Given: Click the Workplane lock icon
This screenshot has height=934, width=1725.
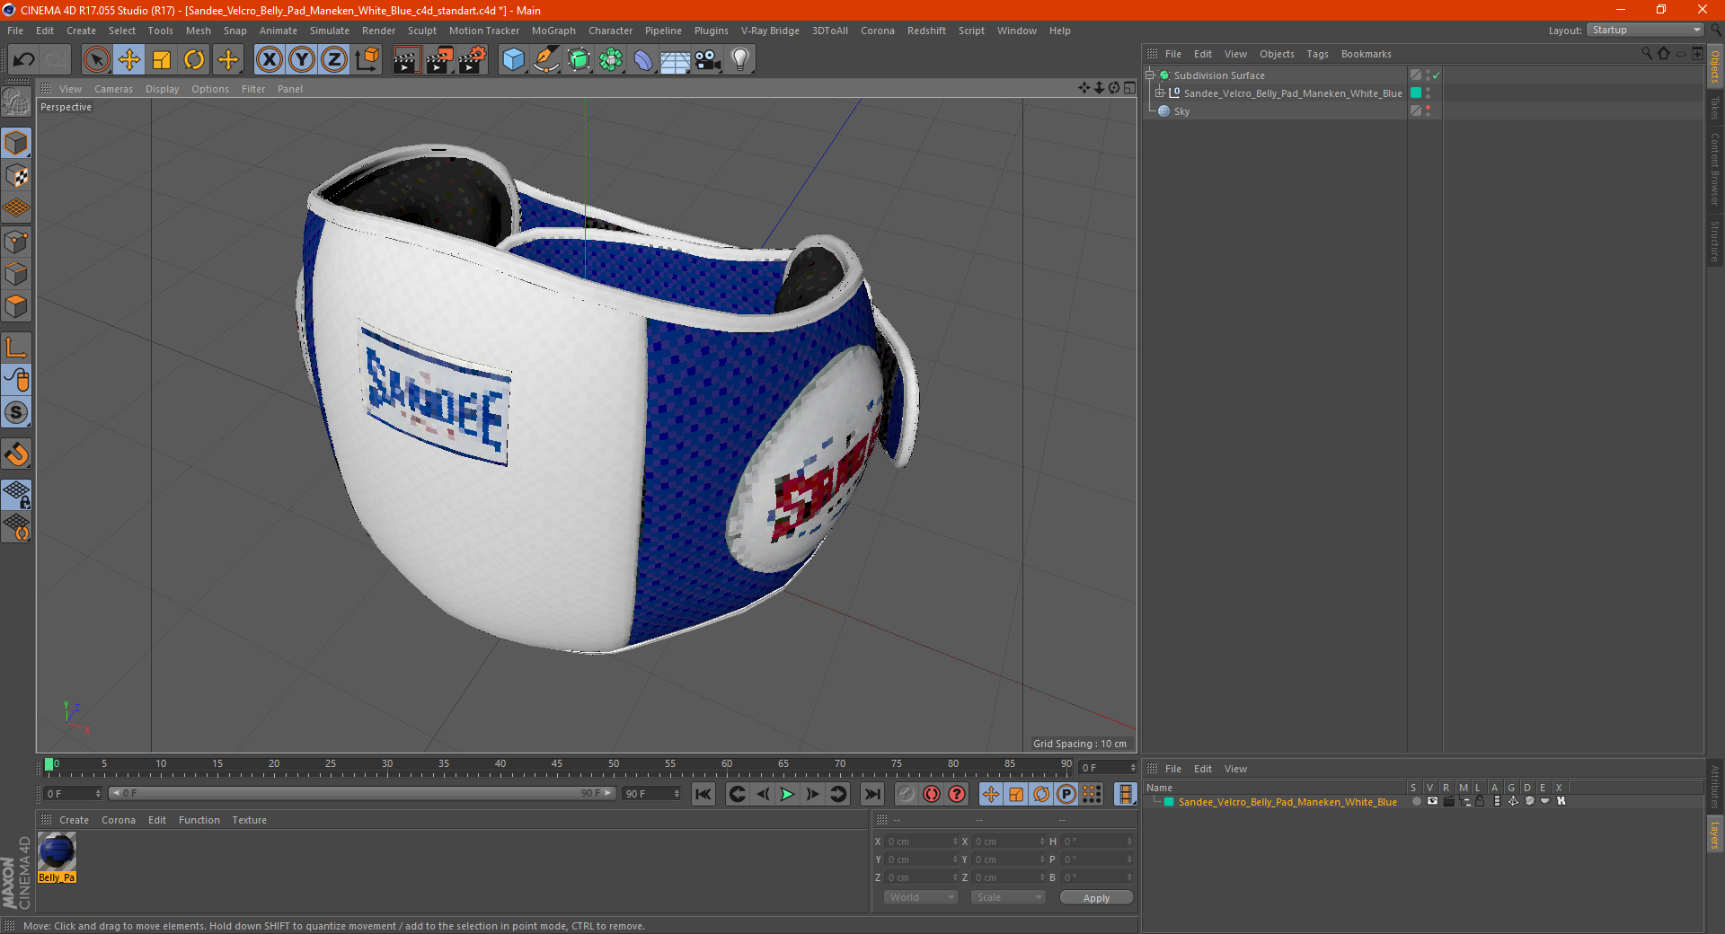Looking at the screenshot, I should click(x=16, y=494).
